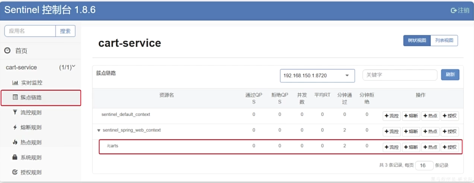Add 熔断 rule for sentinel_default_context
474x183 pixels.
click(x=411, y=116)
